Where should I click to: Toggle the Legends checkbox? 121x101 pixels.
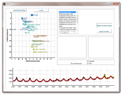pyautogui.click(x=88, y=61)
